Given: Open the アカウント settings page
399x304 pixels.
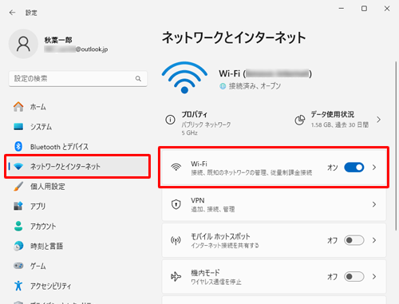Looking at the screenshot, I should 77,226.
